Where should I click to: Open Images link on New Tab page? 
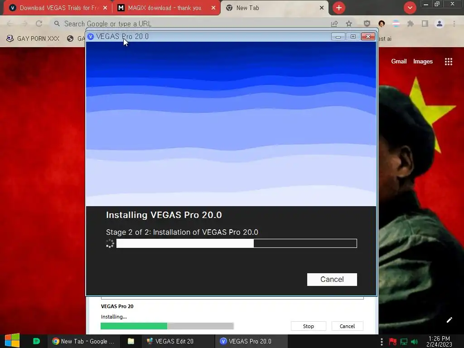423,61
